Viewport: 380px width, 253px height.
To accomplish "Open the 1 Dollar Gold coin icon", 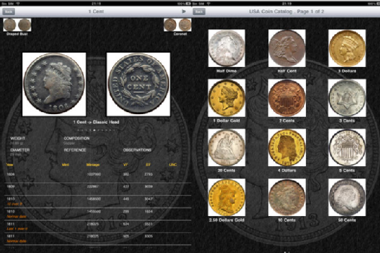I will pos(227,98).
